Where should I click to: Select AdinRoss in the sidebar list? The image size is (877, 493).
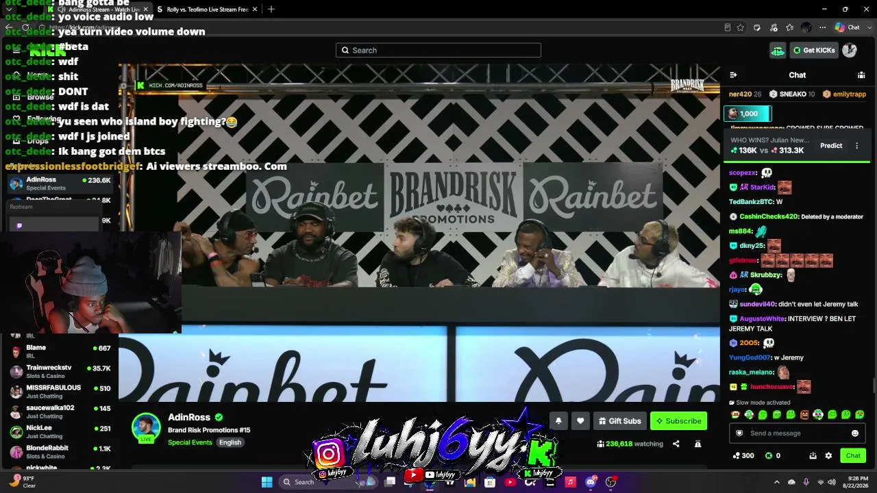click(x=60, y=184)
